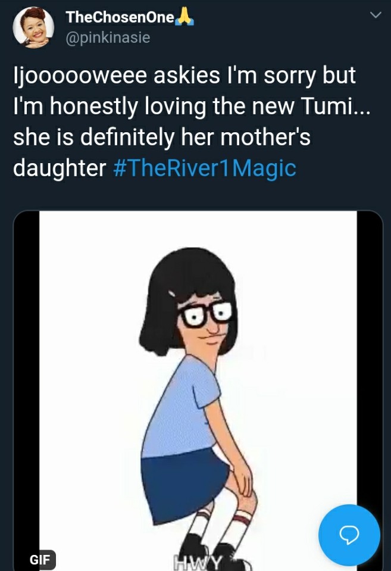Viewport: 391px width, 571px height.
Task: Click the cartoon girl's striped white socks
Action: click(x=220, y=525)
